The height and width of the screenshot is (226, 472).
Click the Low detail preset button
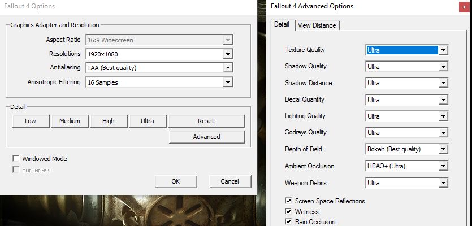[x=31, y=121]
